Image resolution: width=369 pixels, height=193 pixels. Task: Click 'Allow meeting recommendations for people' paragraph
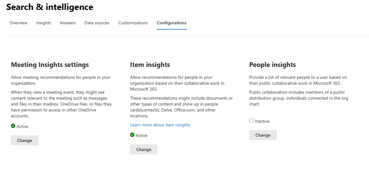pos(61,80)
